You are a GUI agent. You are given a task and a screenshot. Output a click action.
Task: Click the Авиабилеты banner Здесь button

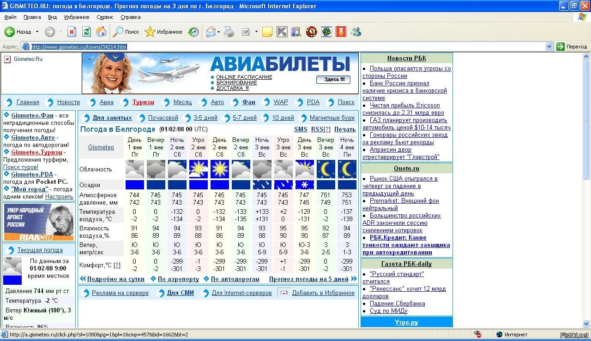(x=333, y=79)
